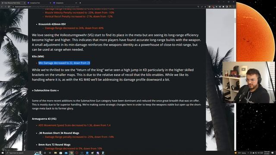The height and width of the screenshot is (155, 276).
Task: Go back to the previous page
Action: 2,7
